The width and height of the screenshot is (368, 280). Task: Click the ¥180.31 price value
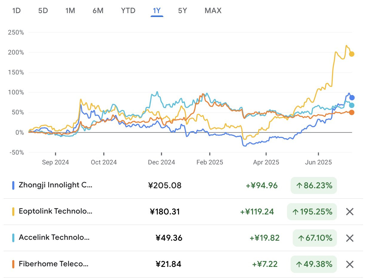(x=165, y=212)
